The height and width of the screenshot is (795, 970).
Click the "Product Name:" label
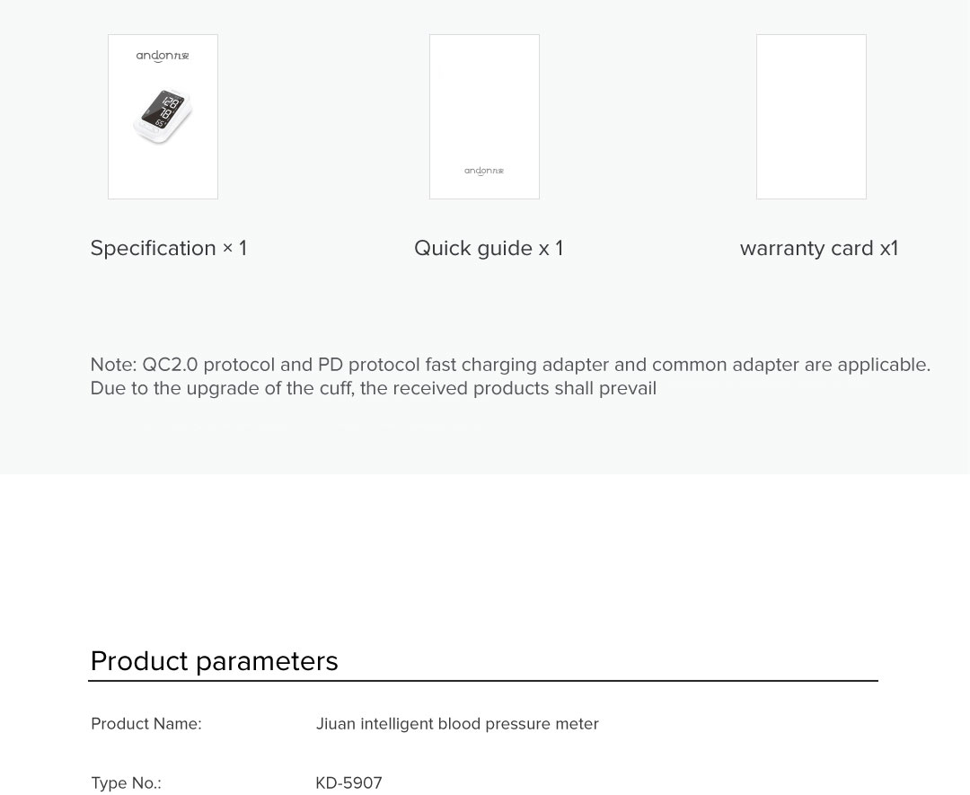click(145, 724)
